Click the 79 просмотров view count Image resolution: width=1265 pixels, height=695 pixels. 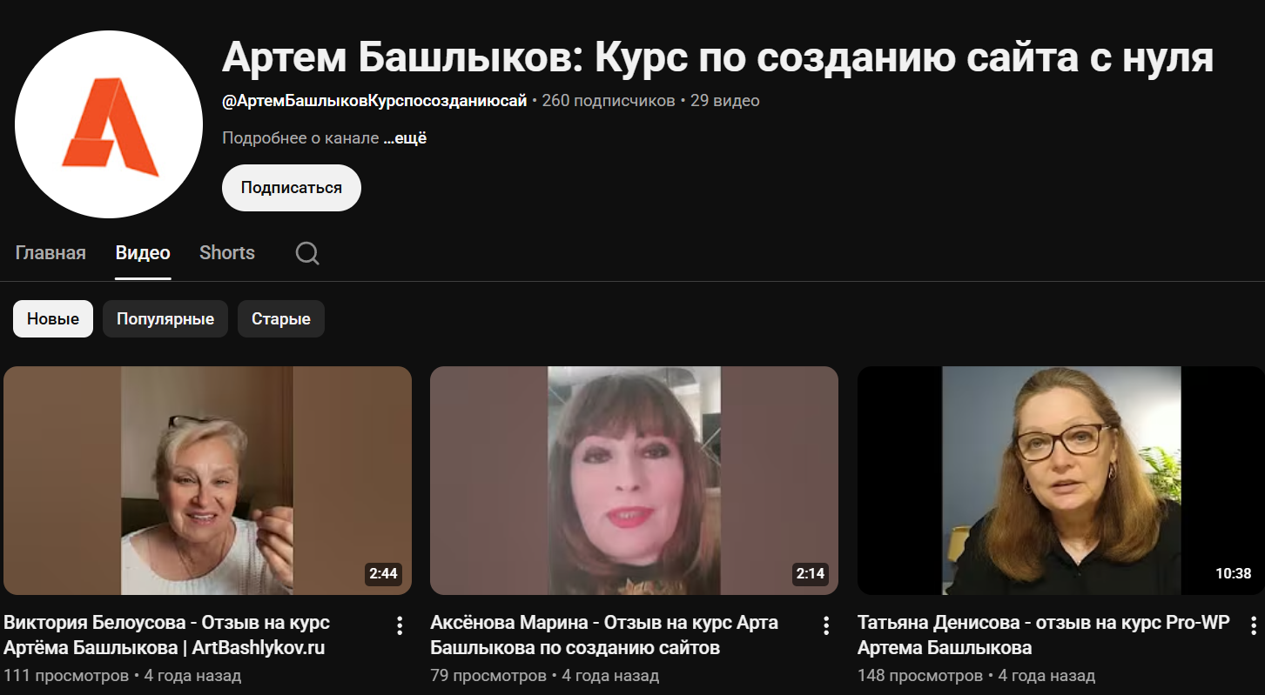488,676
